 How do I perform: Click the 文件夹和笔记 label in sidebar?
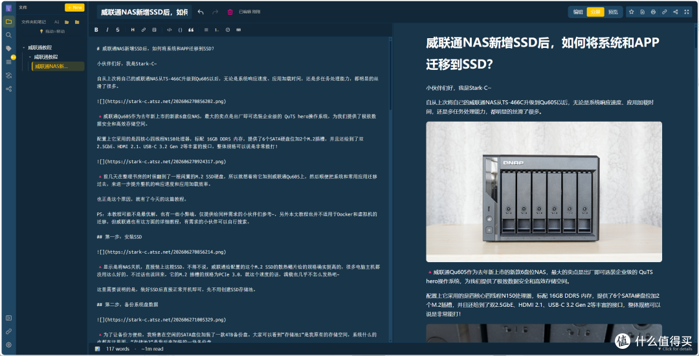tap(34, 22)
